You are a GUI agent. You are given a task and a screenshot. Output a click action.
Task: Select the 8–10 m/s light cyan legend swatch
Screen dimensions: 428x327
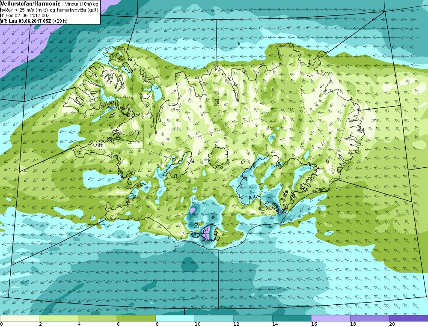tap(175, 318)
